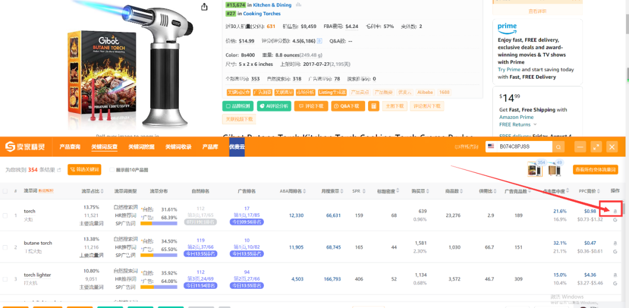This screenshot has width=629, height=308.
Task: Expand the FREE Returns dropdown
Action: 518,125
